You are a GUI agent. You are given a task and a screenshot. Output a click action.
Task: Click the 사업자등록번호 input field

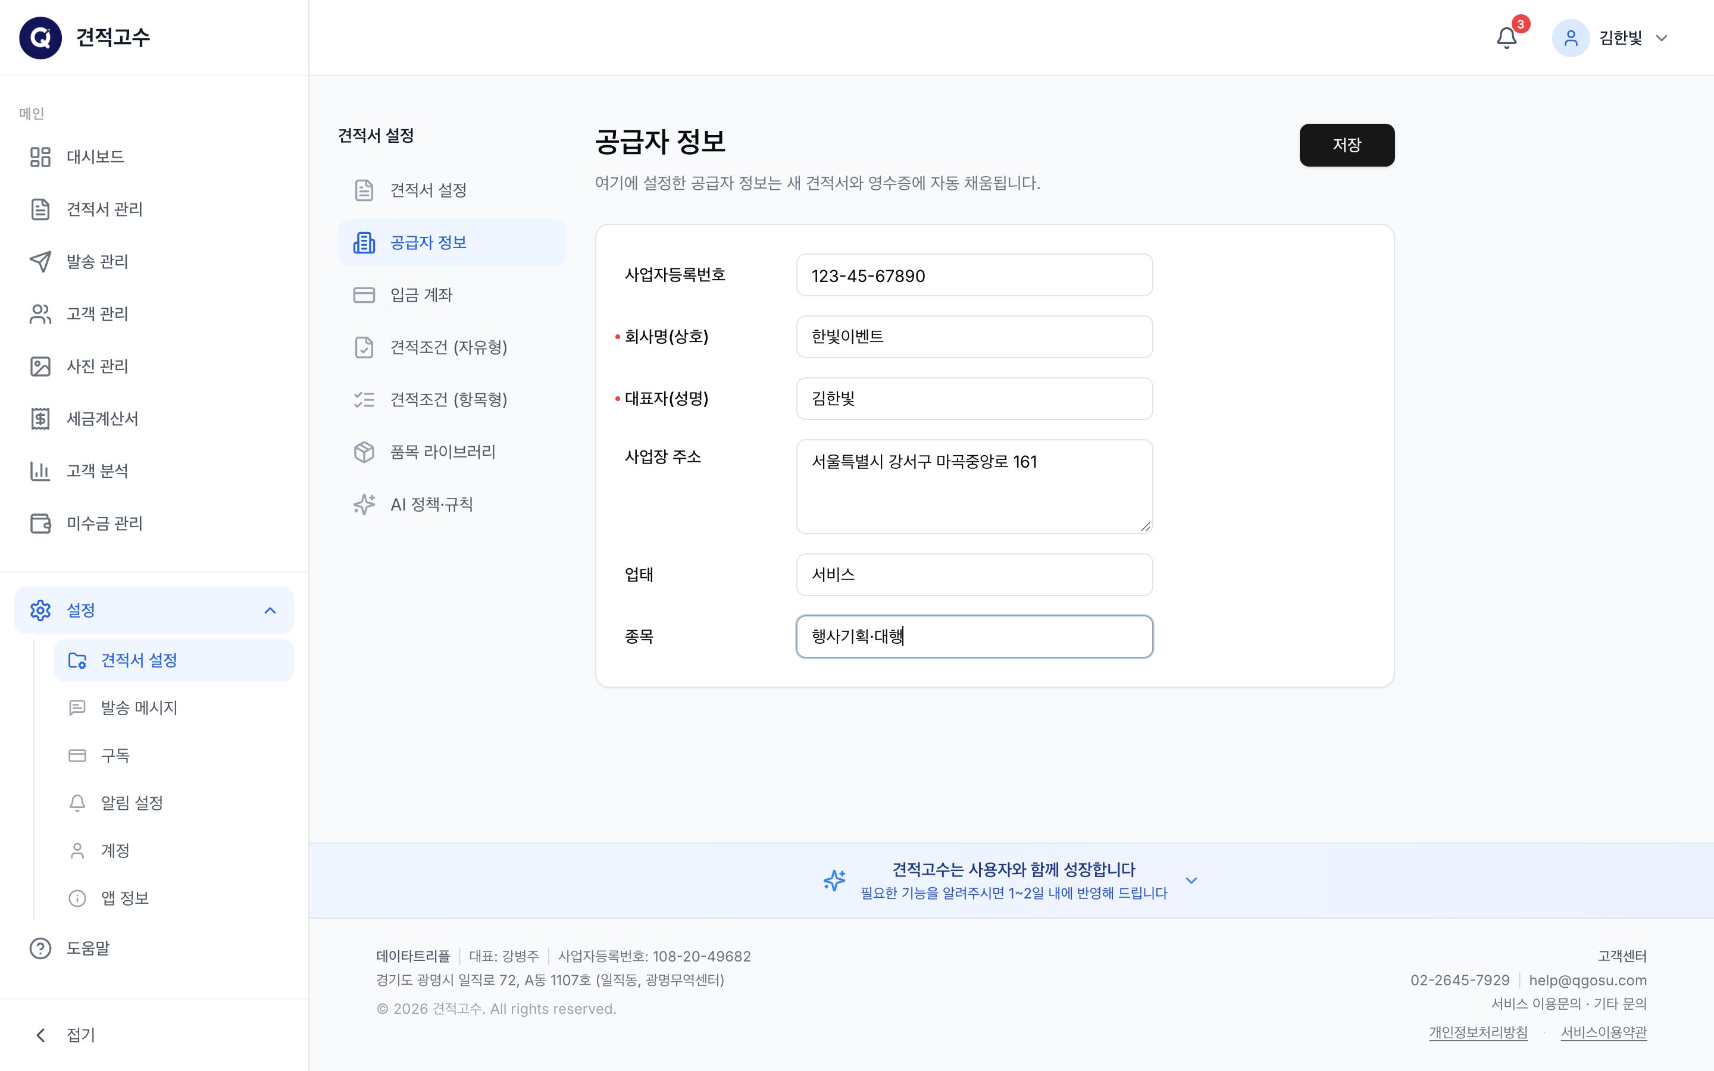point(974,275)
